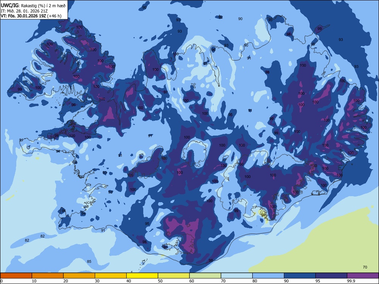Click the 10–20 orange legend swatch
Screen dimensions: 379x284
[48, 276]
